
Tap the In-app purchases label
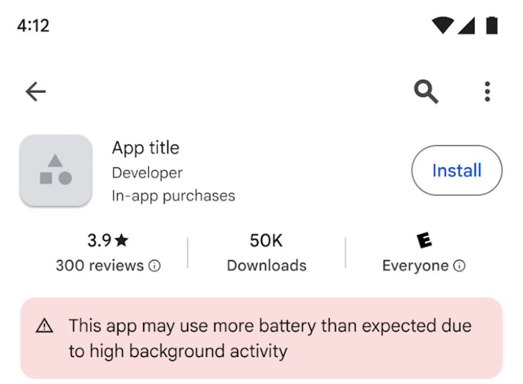coord(173,195)
